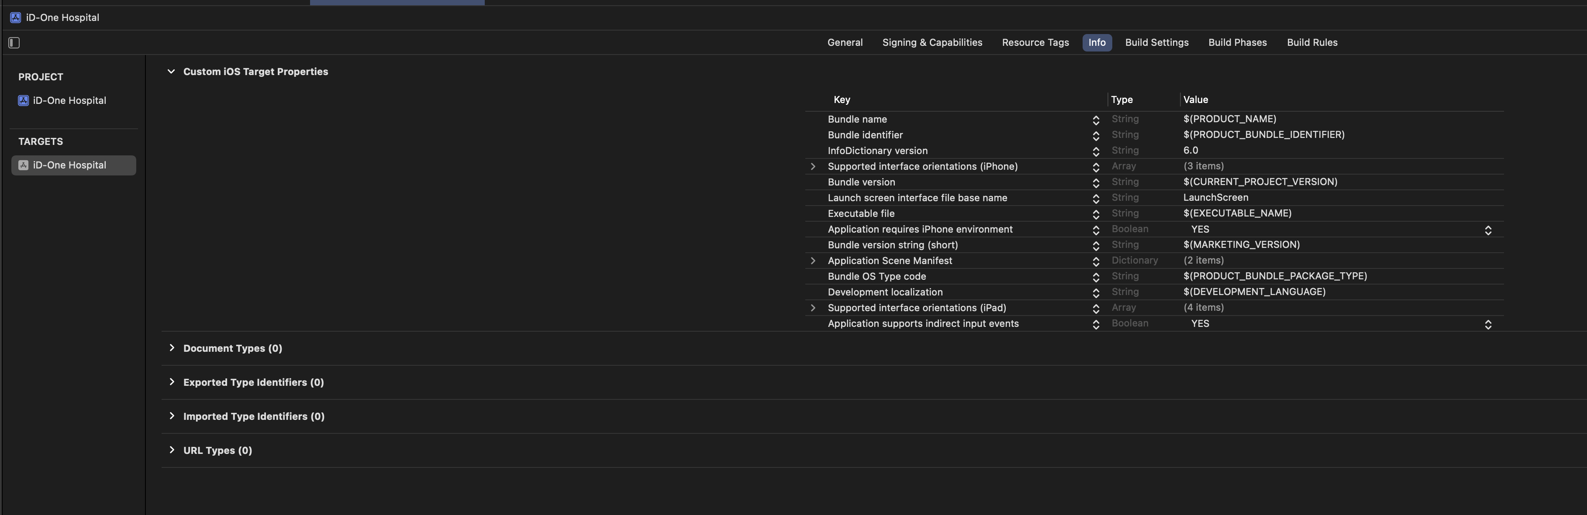The width and height of the screenshot is (1587, 515).
Task: Expand Application Scene Manifest row
Action: (813, 261)
